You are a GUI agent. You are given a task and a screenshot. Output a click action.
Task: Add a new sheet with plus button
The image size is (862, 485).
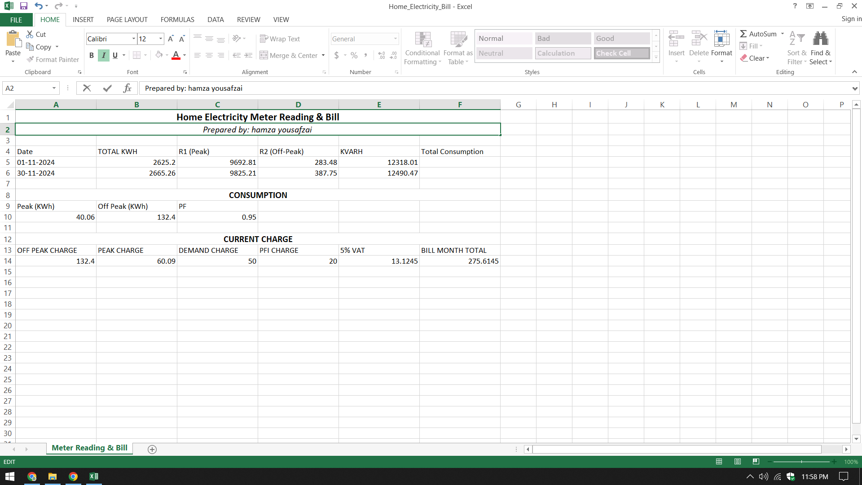click(152, 449)
